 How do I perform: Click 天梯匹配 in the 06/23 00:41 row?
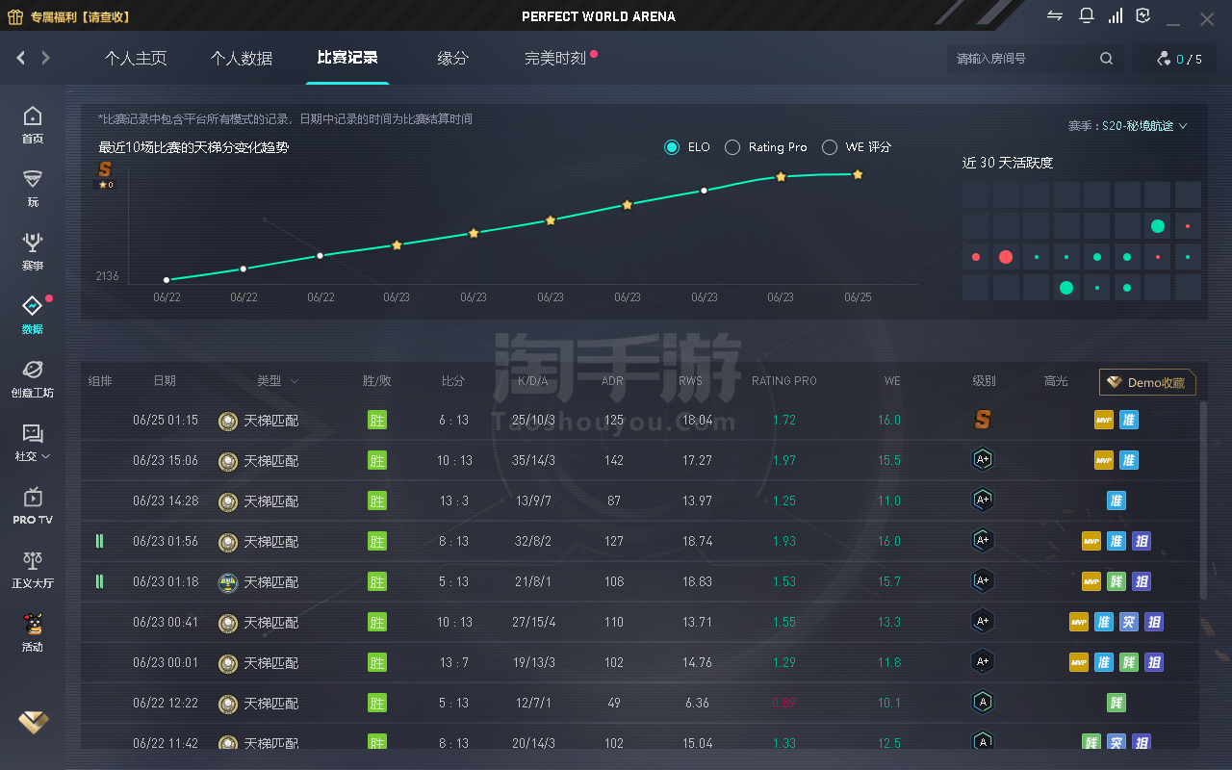271,622
